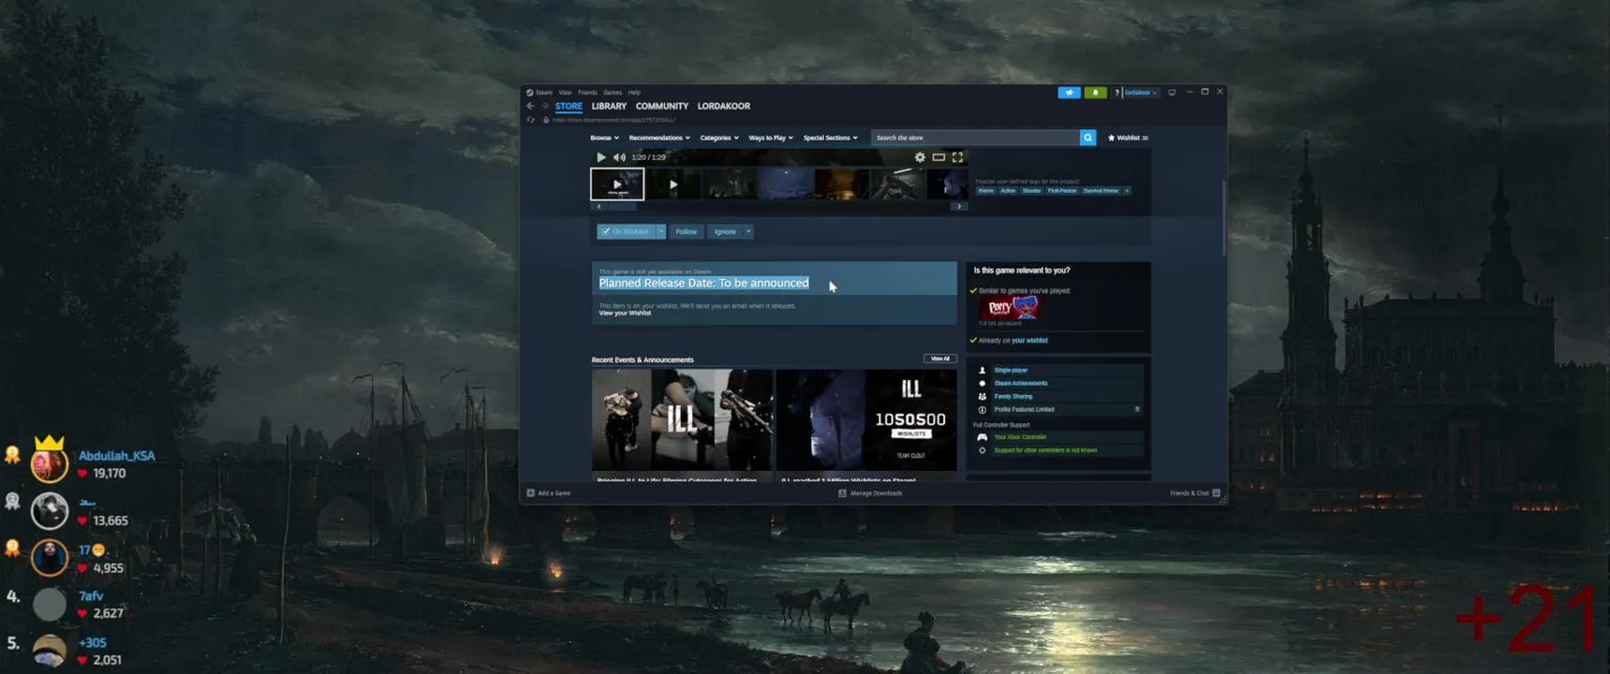Click the Ignore button
Image resolution: width=1610 pixels, height=674 pixels.
(725, 231)
